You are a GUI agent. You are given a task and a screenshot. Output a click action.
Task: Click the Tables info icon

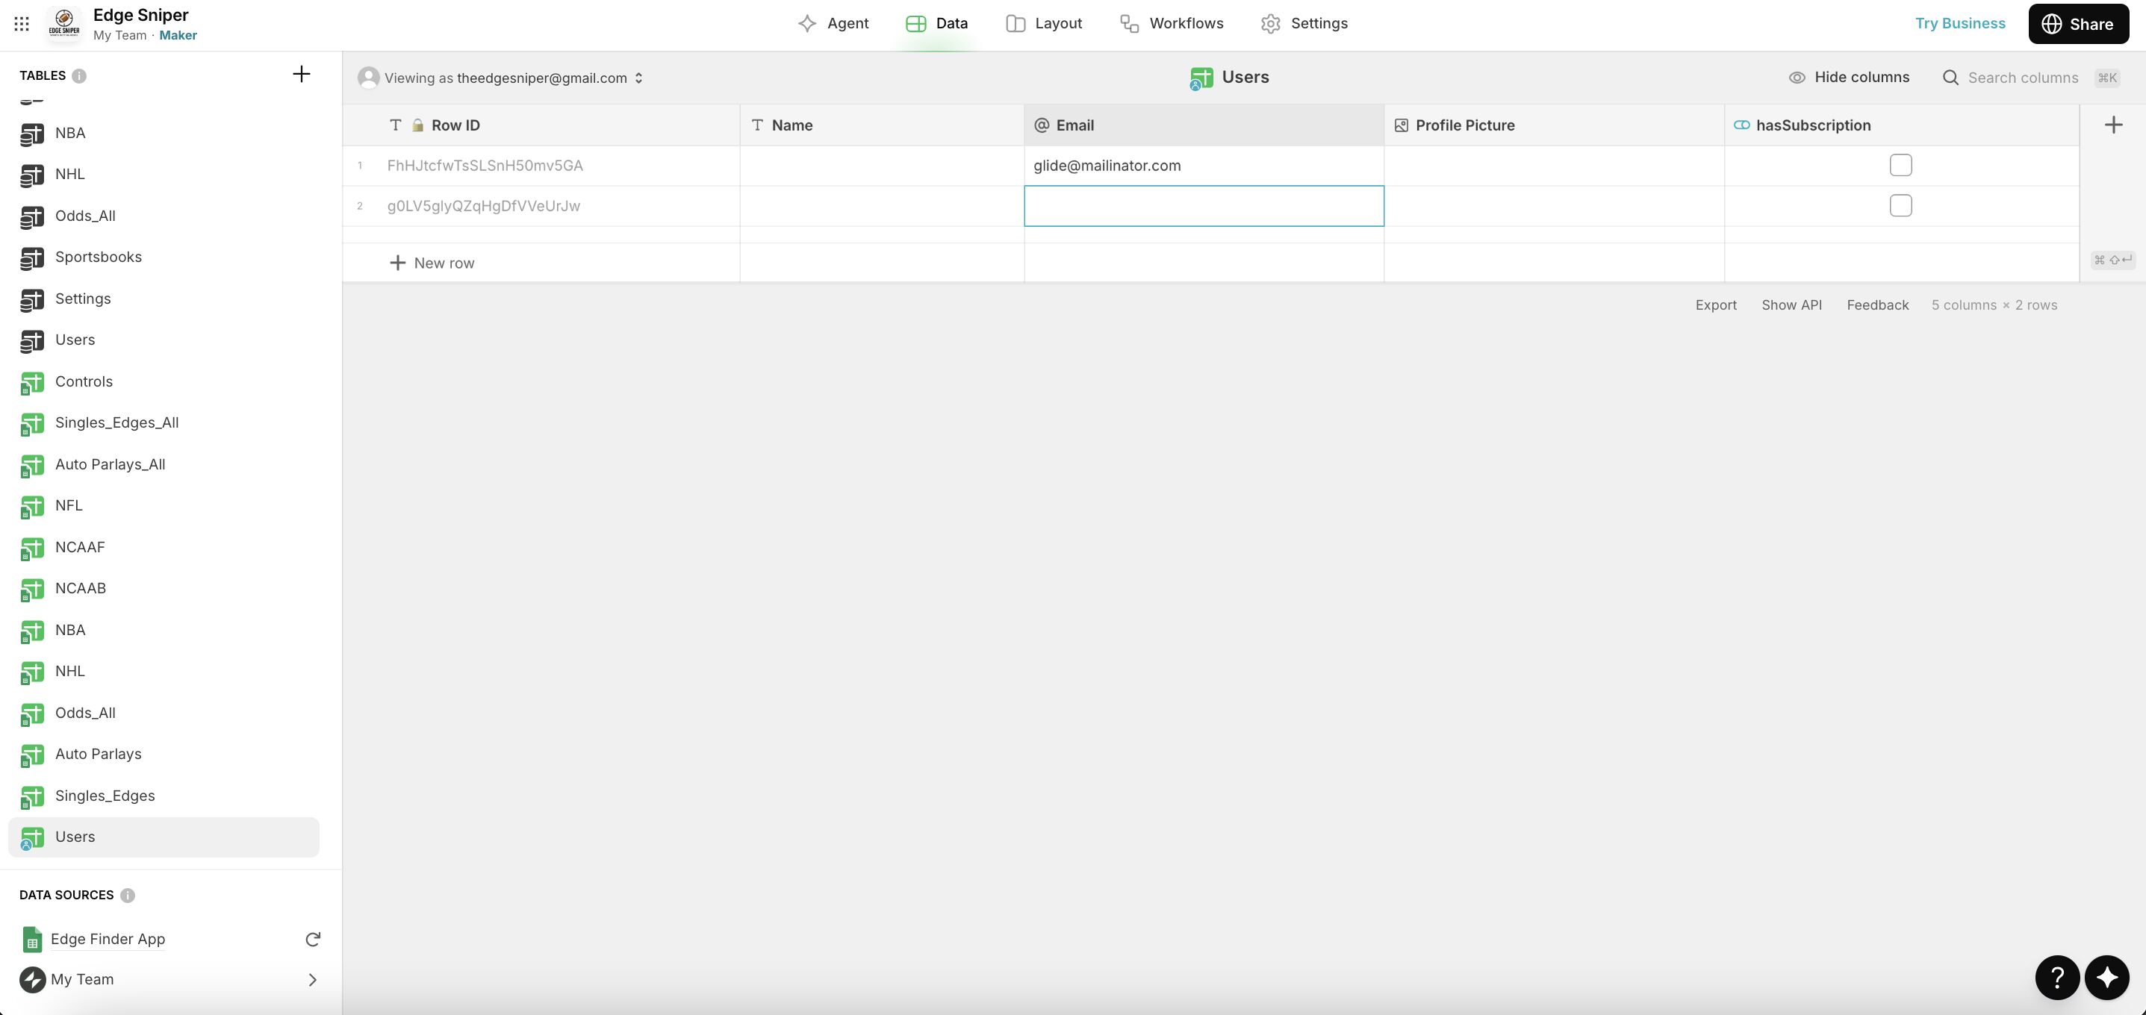(79, 76)
